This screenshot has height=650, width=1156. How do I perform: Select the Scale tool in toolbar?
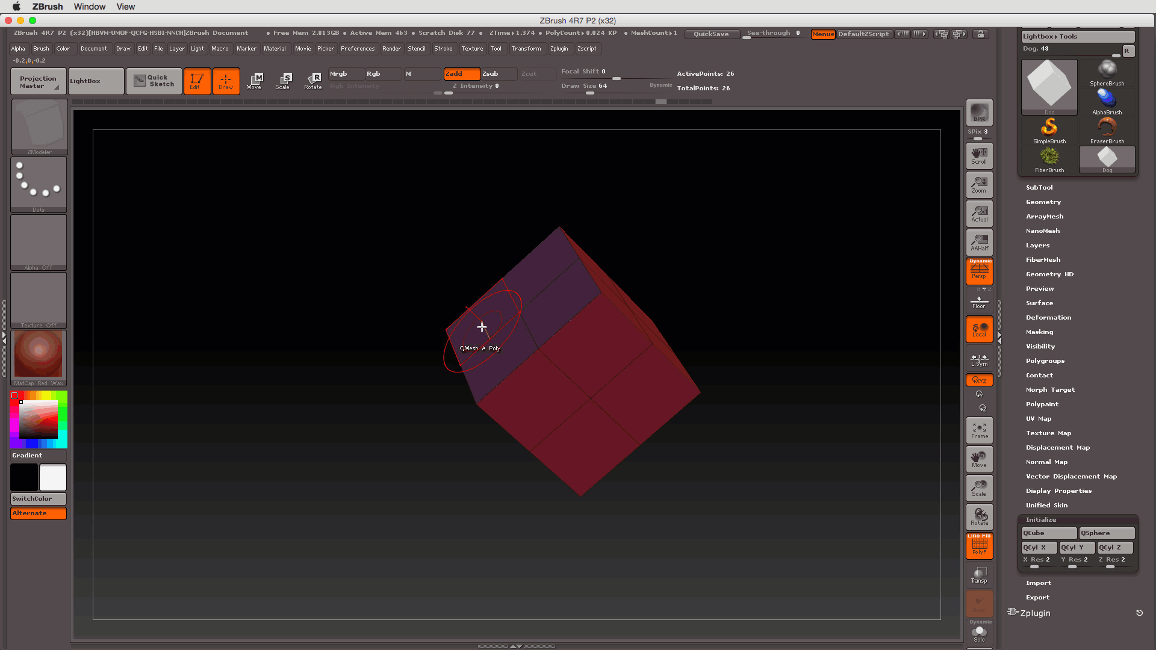point(284,80)
